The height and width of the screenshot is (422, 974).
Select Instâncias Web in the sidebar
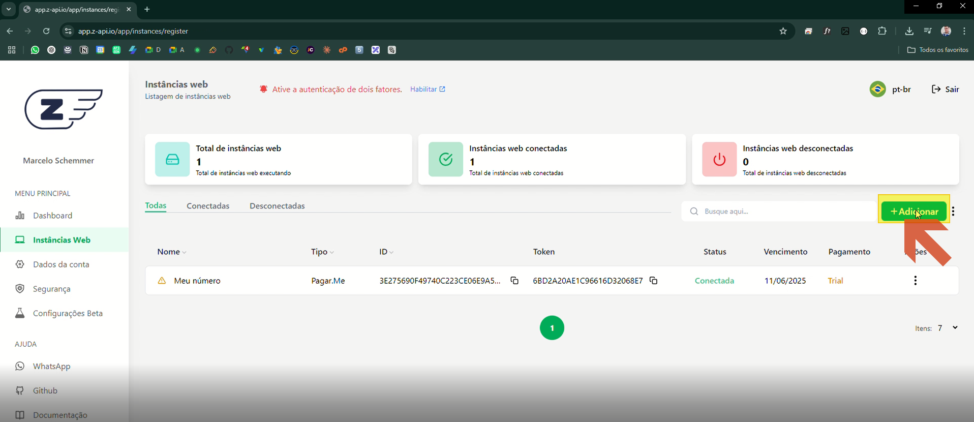point(65,240)
